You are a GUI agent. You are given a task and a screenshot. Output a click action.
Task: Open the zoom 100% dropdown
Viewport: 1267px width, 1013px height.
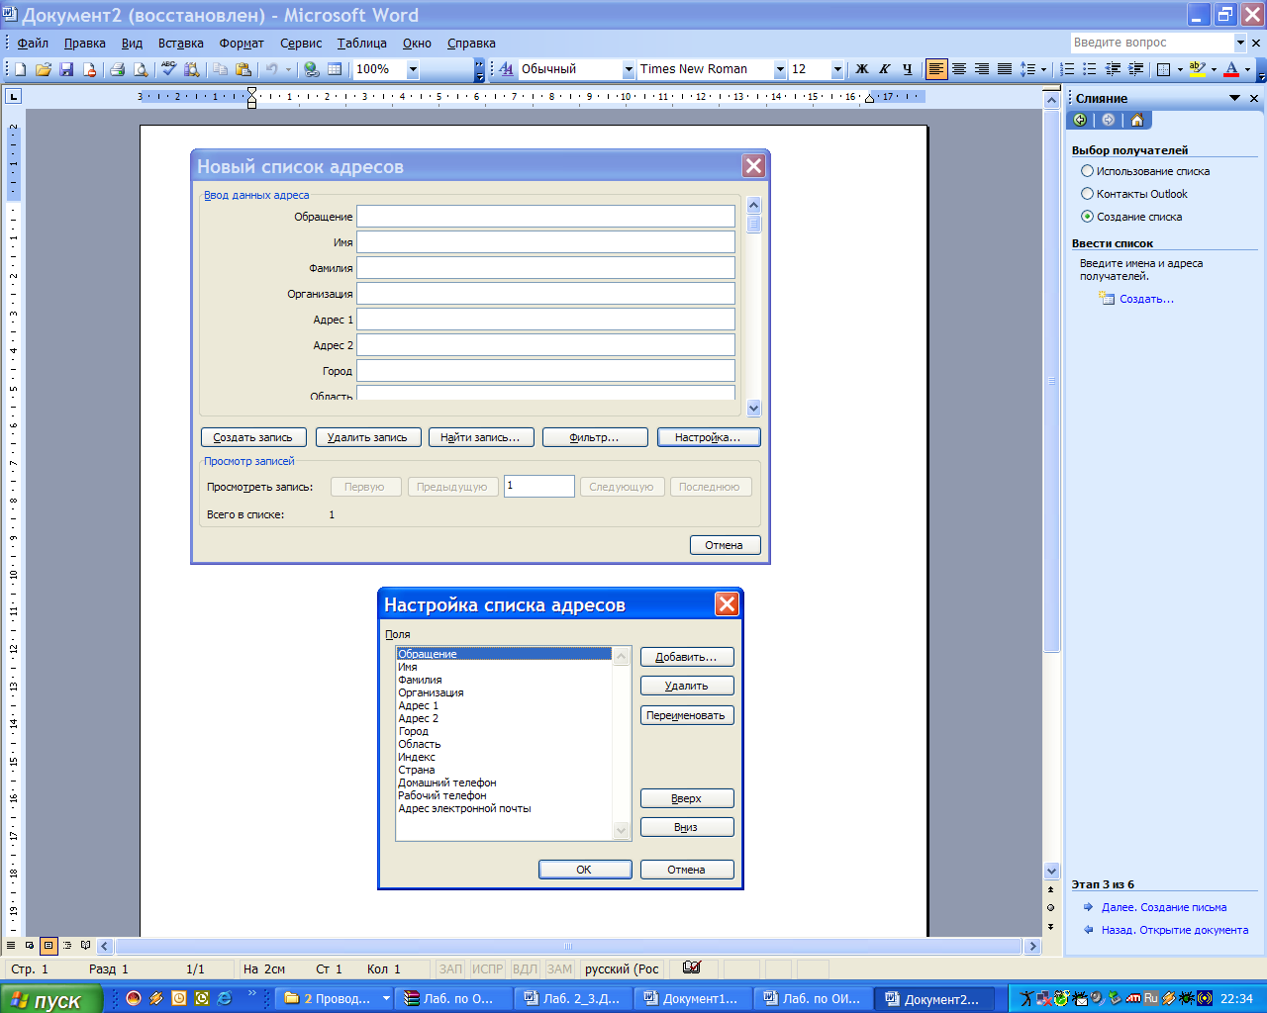[x=413, y=69]
